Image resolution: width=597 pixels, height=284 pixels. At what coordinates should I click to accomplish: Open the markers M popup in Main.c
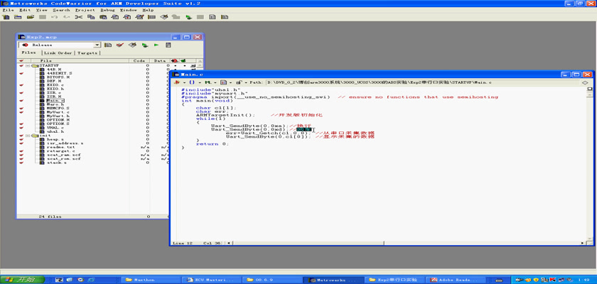[209, 82]
